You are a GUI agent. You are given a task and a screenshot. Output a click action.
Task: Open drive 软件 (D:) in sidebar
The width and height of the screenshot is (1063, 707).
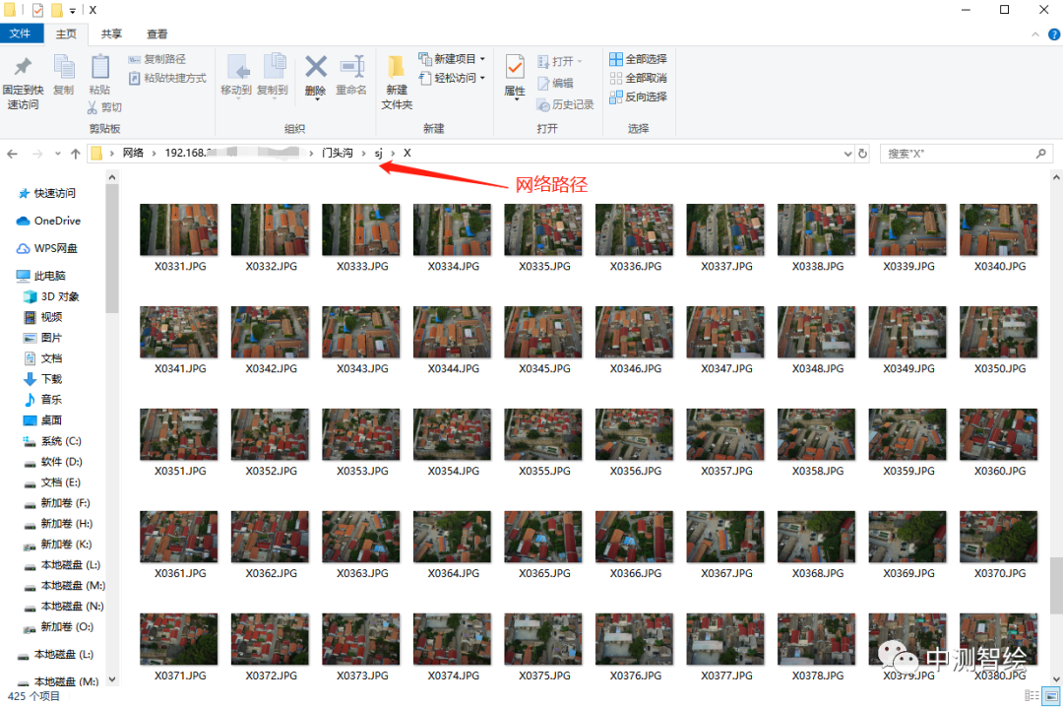[x=53, y=462]
